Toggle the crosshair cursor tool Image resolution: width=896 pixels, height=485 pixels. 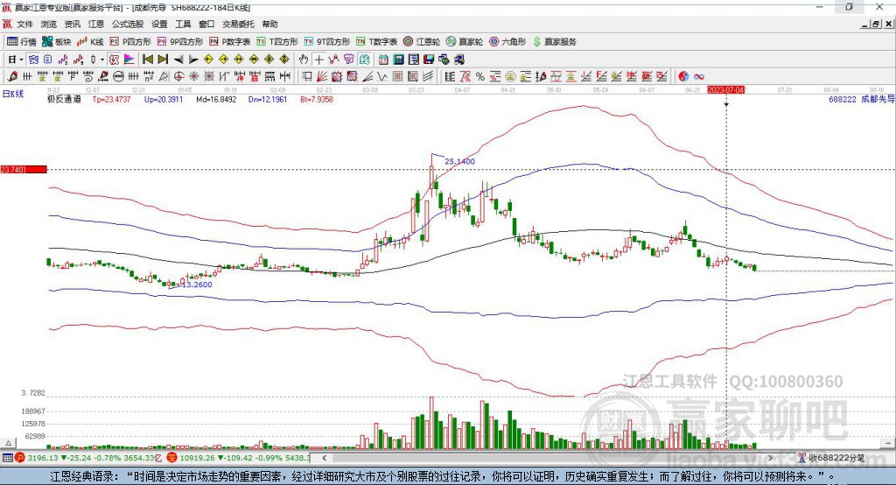318,60
